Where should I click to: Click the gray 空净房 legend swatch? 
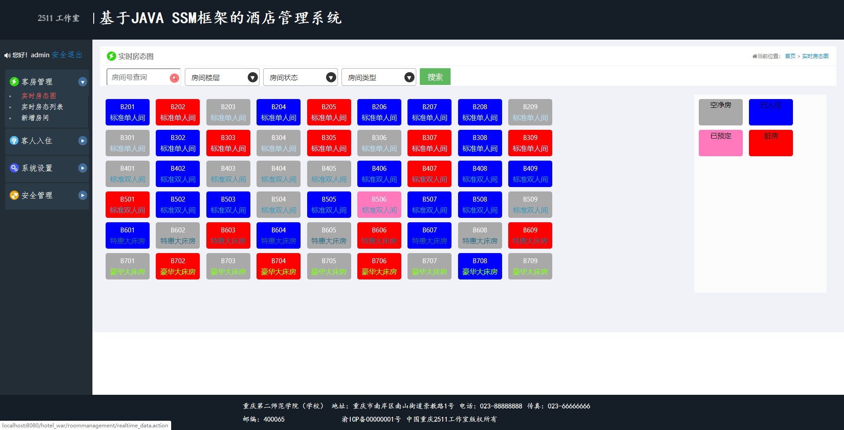pyautogui.click(x=721, y=112)
